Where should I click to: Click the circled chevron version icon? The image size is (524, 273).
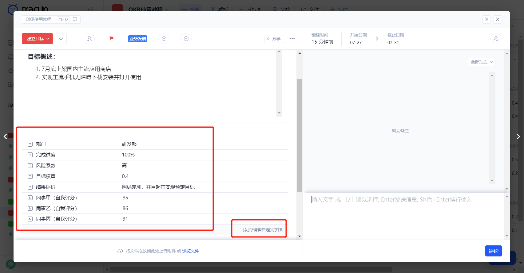[x=186, y=39]
